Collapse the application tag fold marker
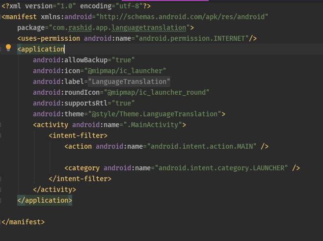323x241 pixels. pyautogui.click(x=0, y=49)
